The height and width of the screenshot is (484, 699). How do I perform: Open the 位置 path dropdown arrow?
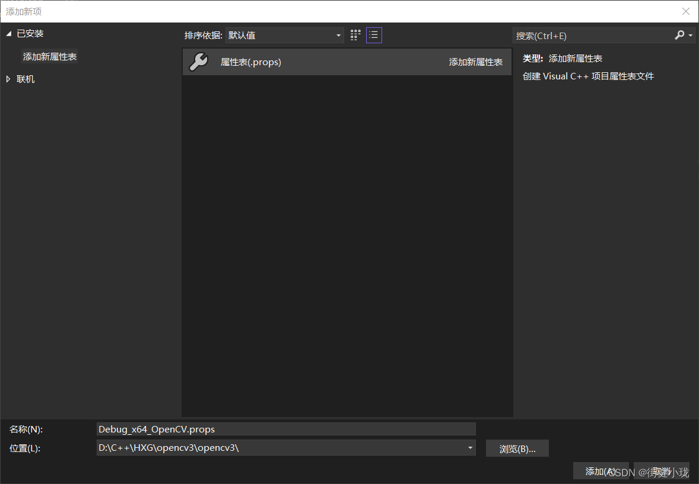(x=470, y=448)
